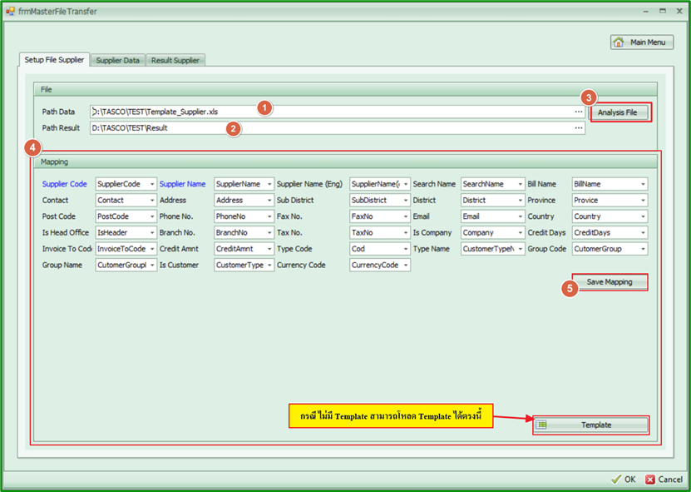Expand the Supplier Code mapping dropdown

point(152,184)
